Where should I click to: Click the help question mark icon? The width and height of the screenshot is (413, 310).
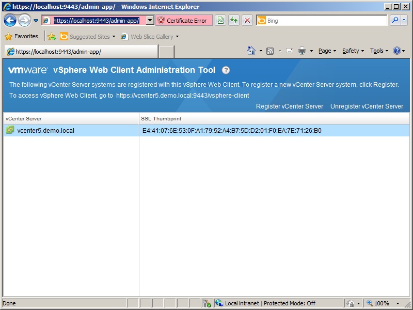226,70
